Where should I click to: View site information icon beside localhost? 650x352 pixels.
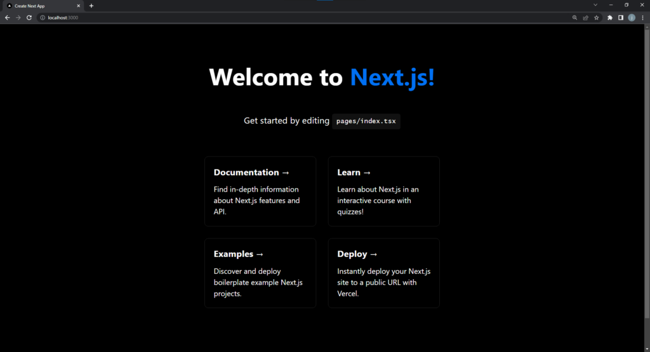[43, 18]
